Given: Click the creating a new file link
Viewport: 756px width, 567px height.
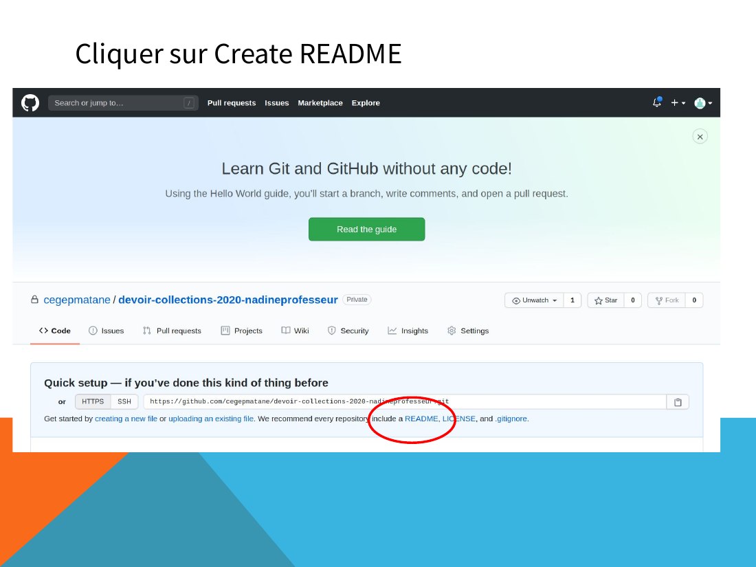Looking at the screenshot, I should click(126, 419).
